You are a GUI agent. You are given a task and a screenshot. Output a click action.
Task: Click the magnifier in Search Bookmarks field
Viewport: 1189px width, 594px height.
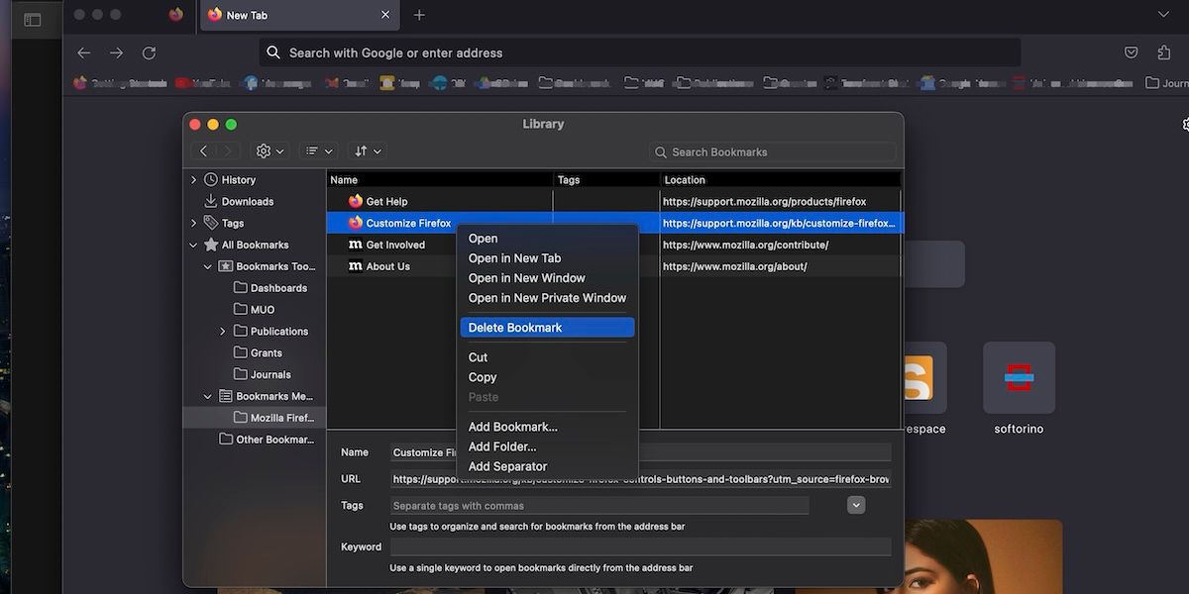660,151
